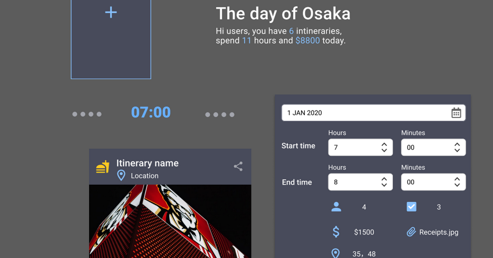Click the paperclip attachment icon
This screenshot has width=493, height=258.
pos(411,232)
